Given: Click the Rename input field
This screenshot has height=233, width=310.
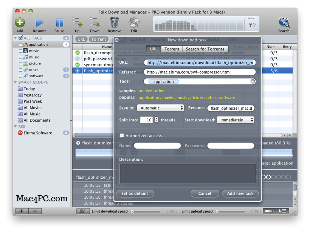Looking at the screenshot, I should [231, 108].
